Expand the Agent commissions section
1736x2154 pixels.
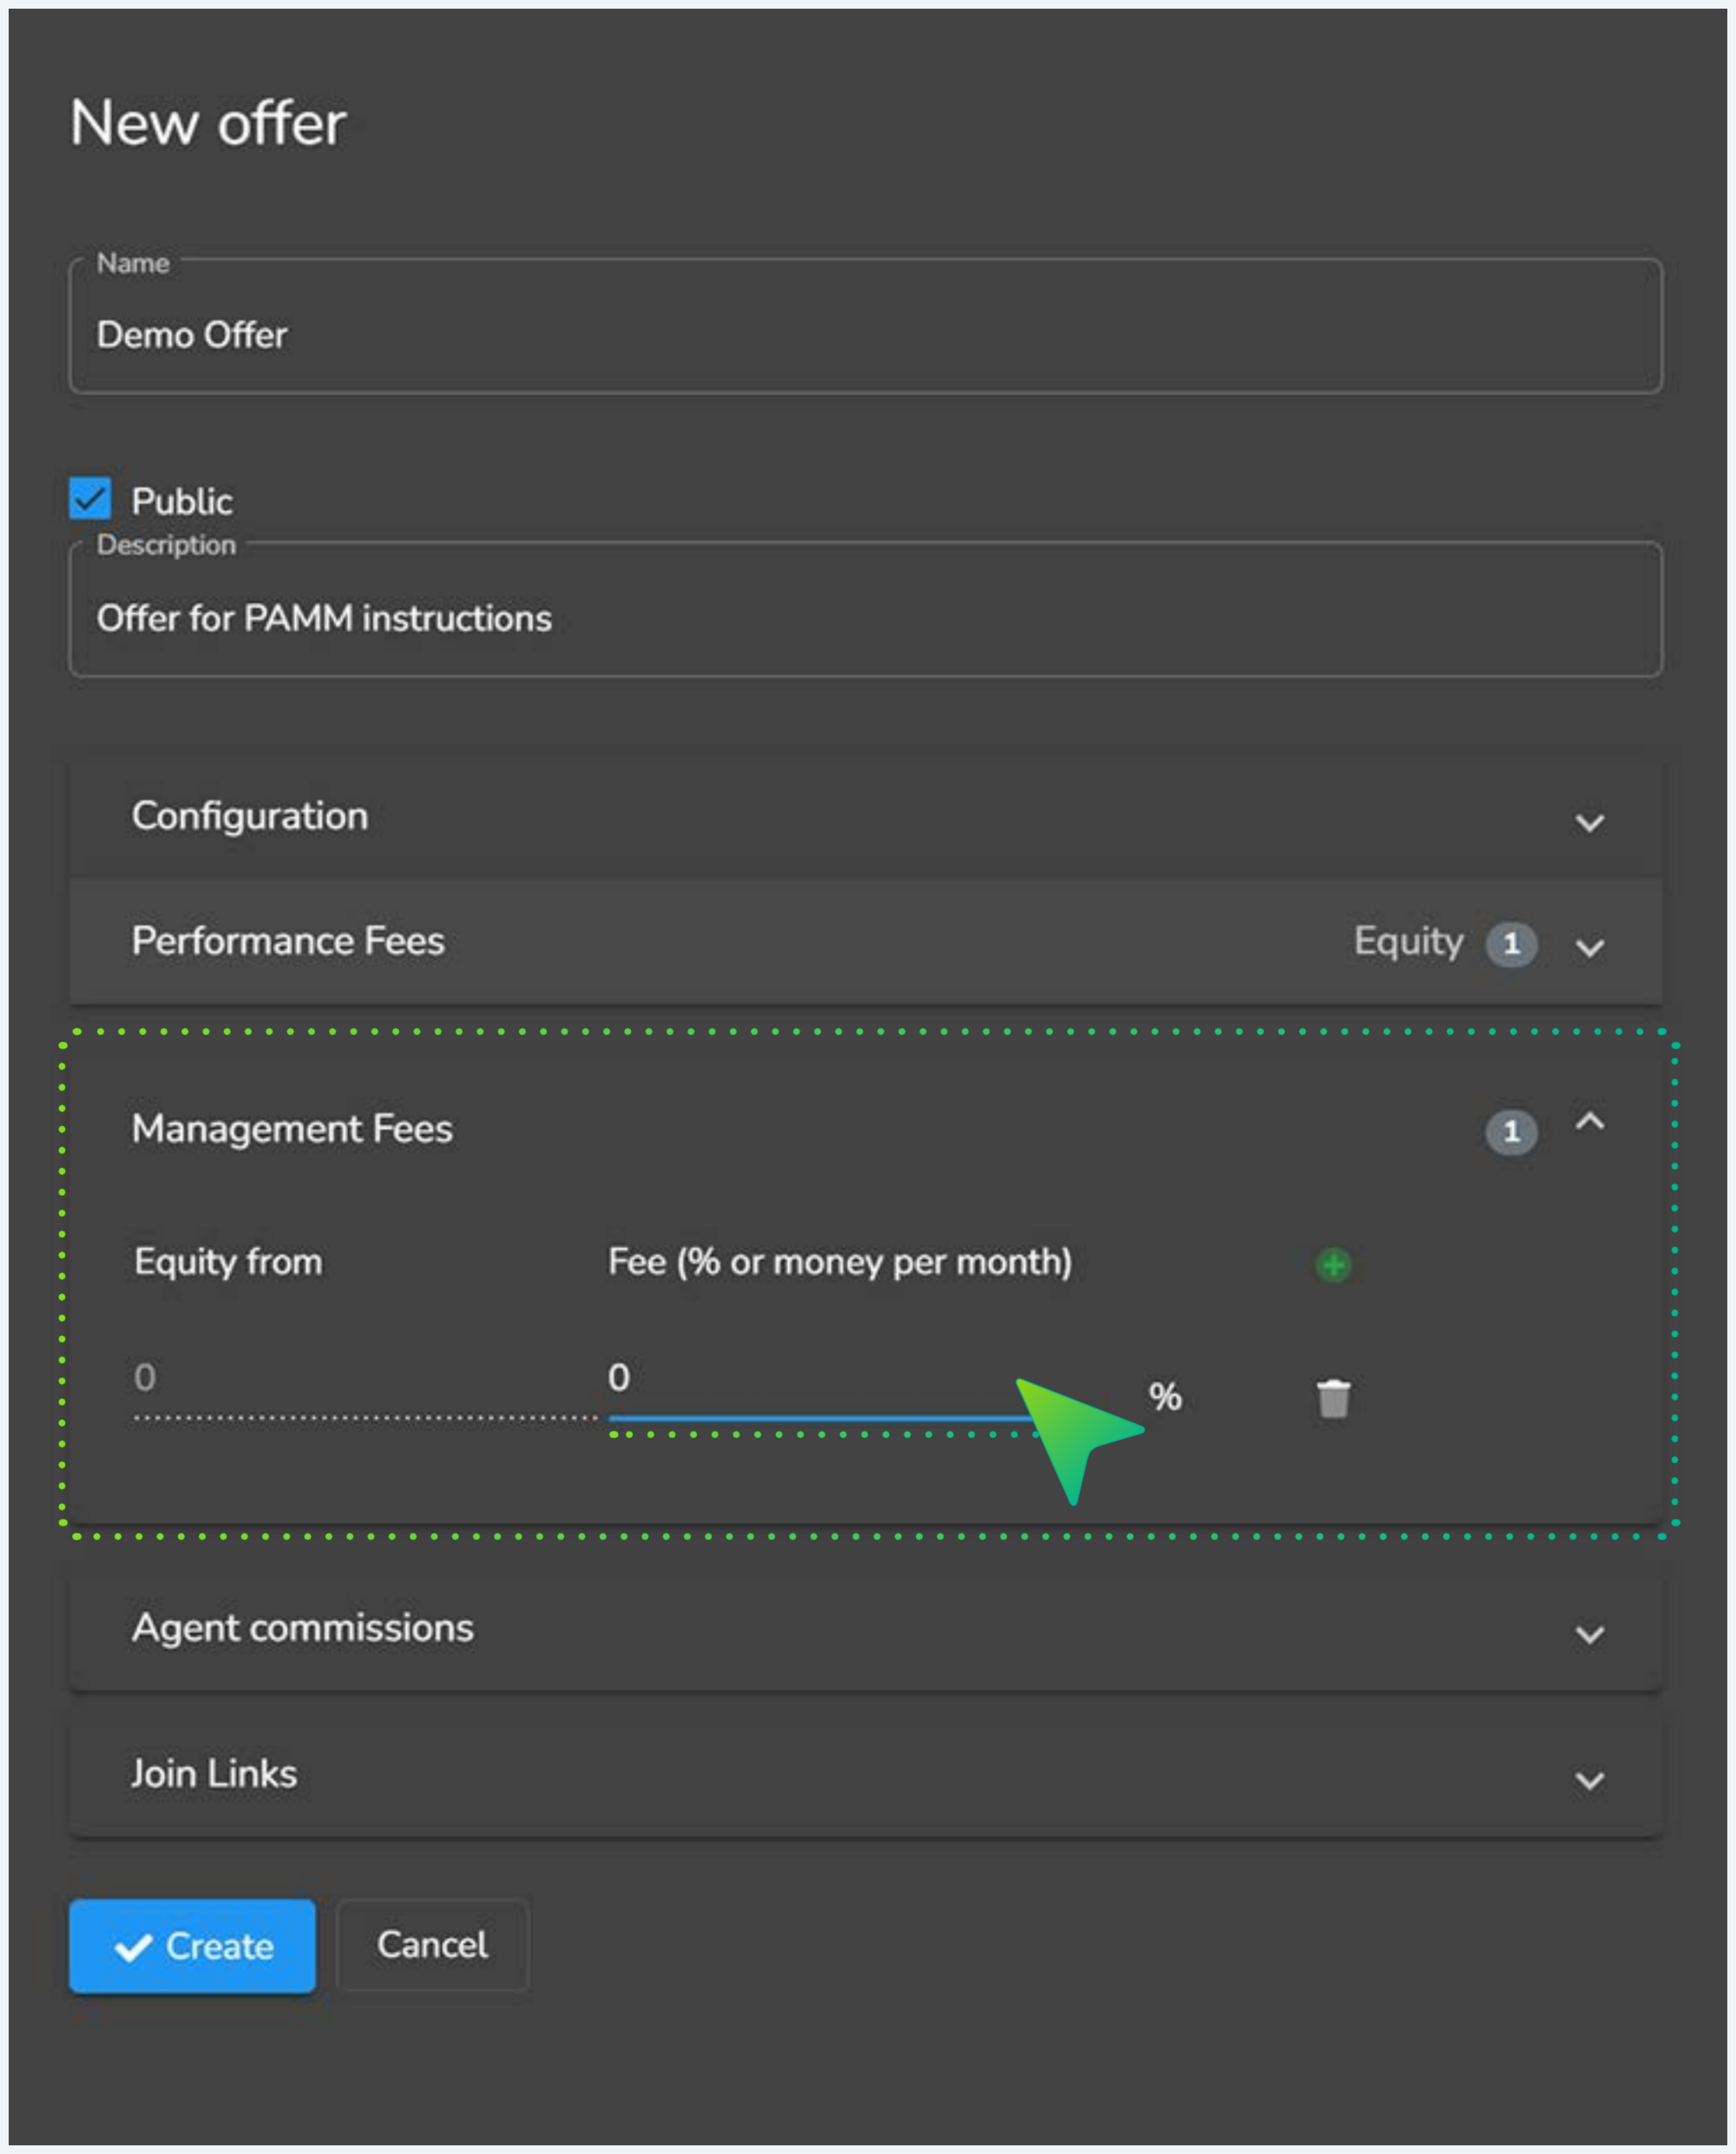(x=866, y=1629)
